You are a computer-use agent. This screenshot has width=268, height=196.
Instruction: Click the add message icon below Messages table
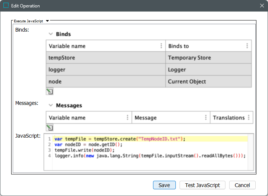click(49, 128)
